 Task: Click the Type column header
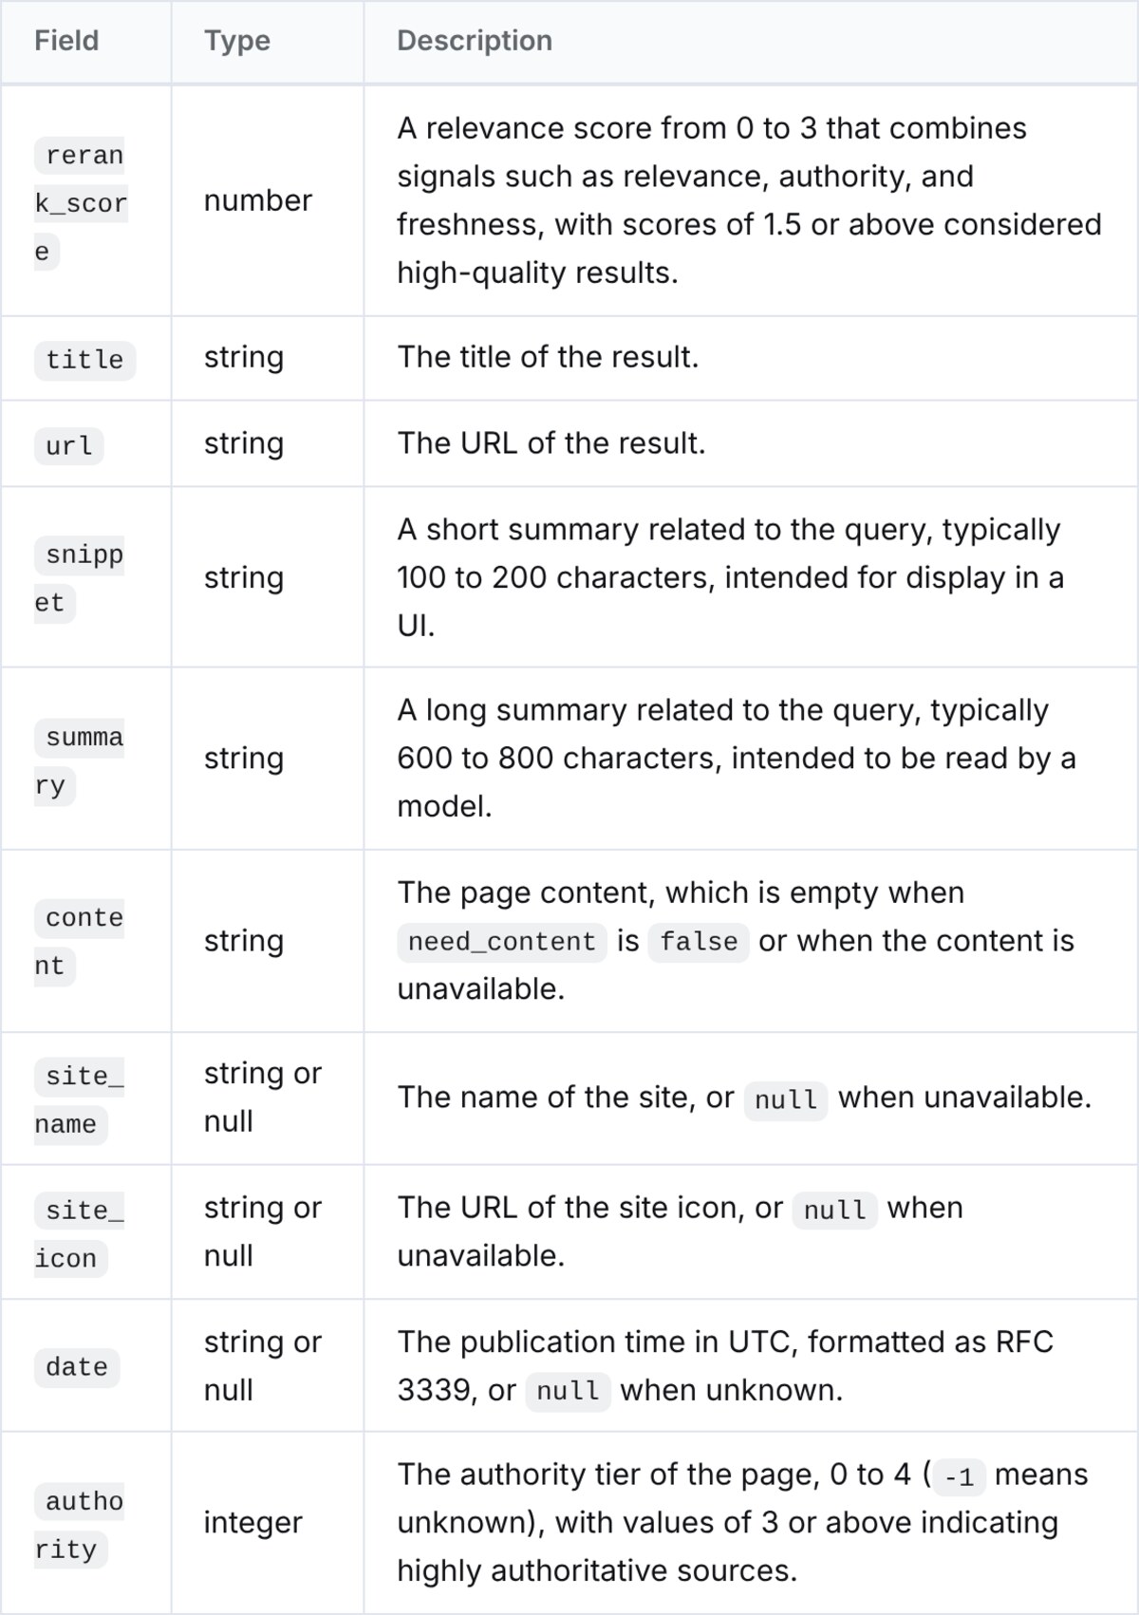(x=237, y=41)
